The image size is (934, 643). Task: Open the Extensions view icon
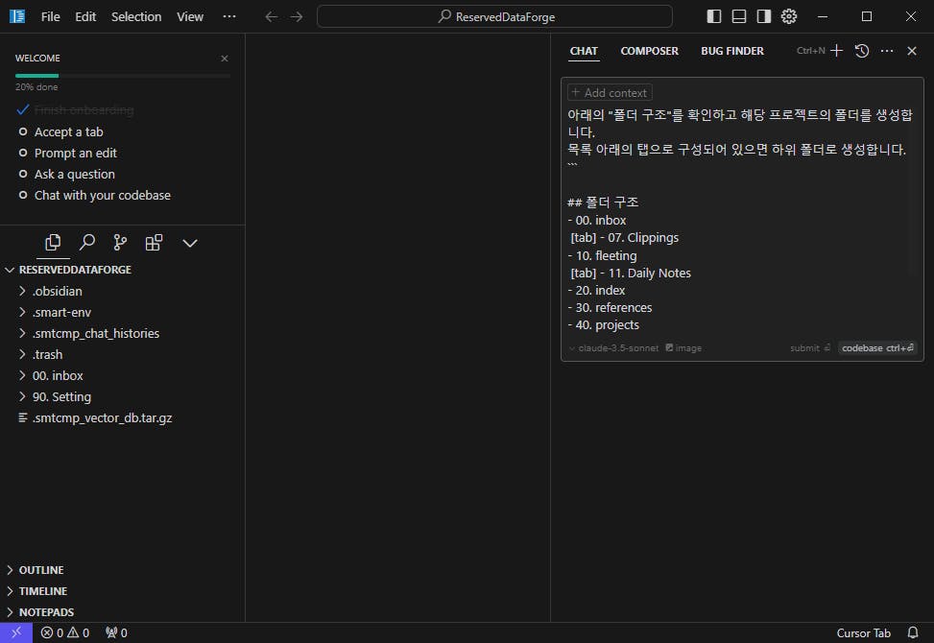coord(154,242)
